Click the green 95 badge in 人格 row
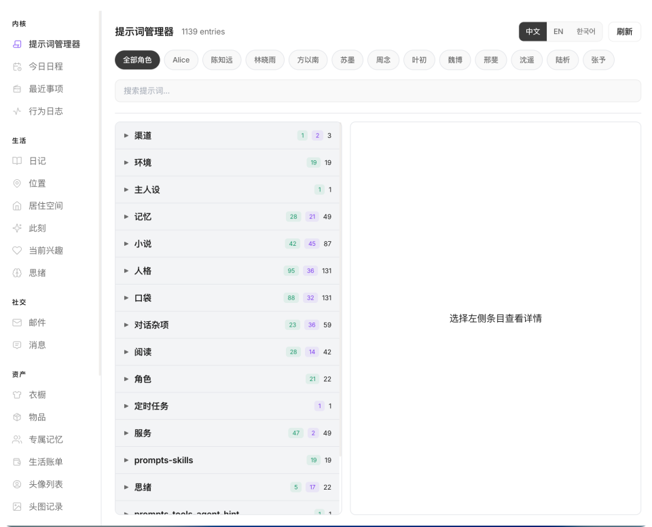 [291, 271]
